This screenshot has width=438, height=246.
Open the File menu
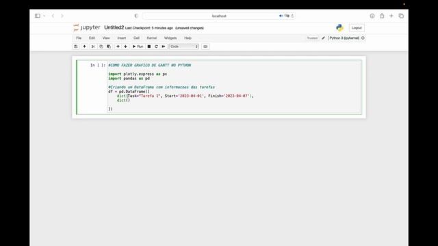[79, 38]
